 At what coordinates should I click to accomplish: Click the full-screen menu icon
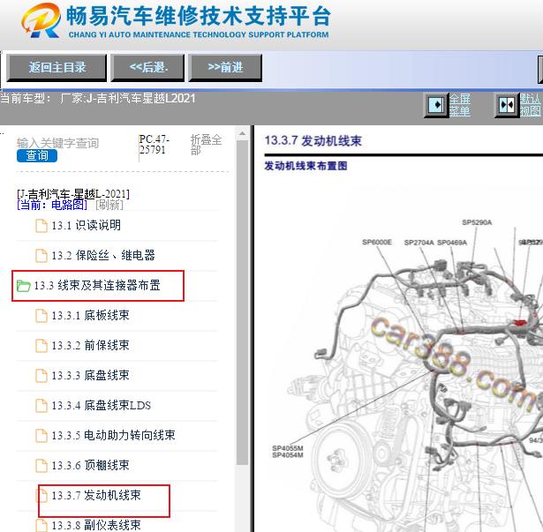point(436,105)
